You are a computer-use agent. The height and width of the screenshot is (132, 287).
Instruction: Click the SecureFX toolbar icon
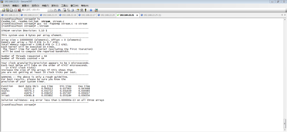[x=96, y=10]
